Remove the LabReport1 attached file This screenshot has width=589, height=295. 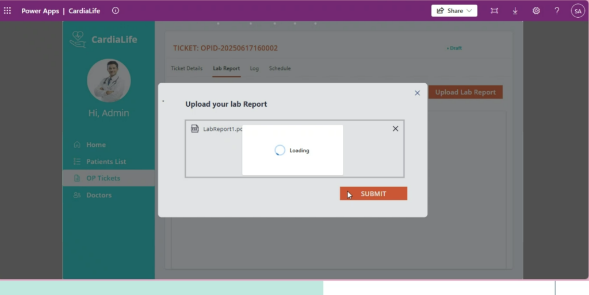pyautogui.click(x=396, y=129)
